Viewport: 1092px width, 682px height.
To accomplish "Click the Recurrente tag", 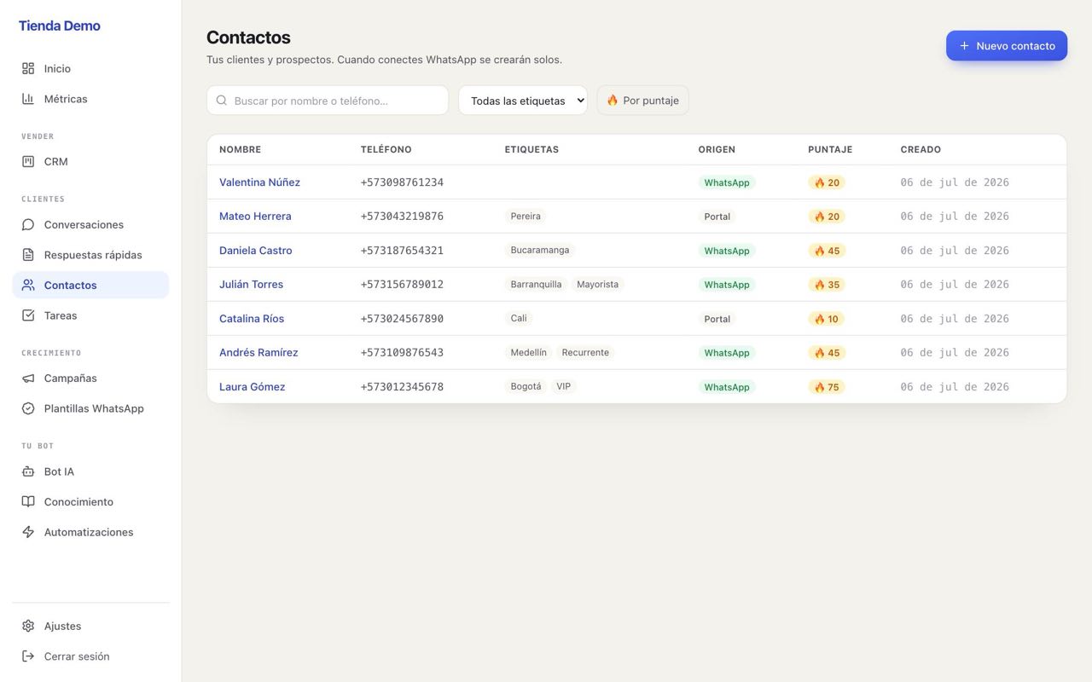I will pos(585,353).
